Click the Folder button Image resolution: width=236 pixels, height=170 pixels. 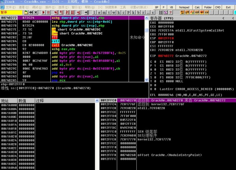(x=208, y=7)
